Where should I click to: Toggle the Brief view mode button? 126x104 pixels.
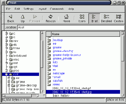[94, 19]
